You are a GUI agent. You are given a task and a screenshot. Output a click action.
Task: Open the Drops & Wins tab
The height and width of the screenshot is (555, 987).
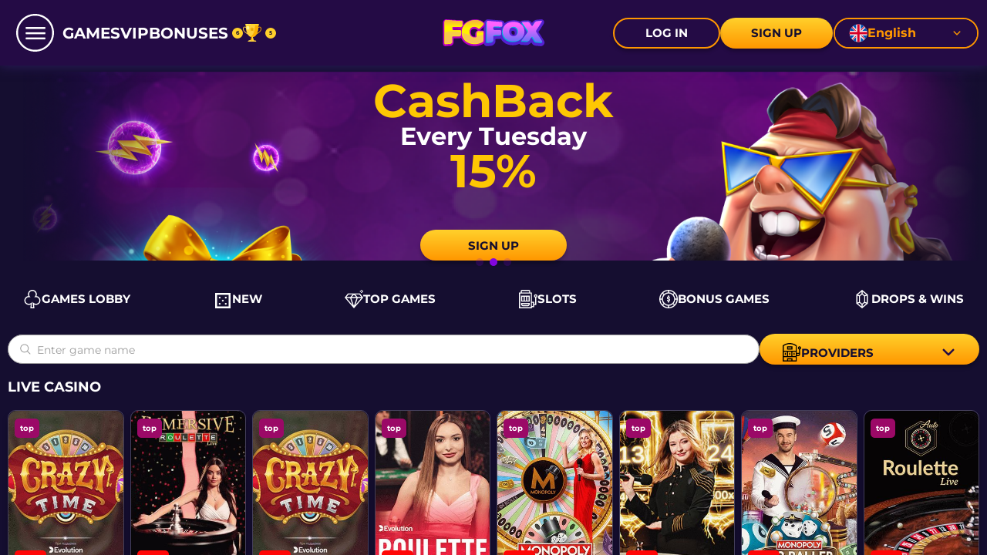pyautogui.click(x=909, y=299)
